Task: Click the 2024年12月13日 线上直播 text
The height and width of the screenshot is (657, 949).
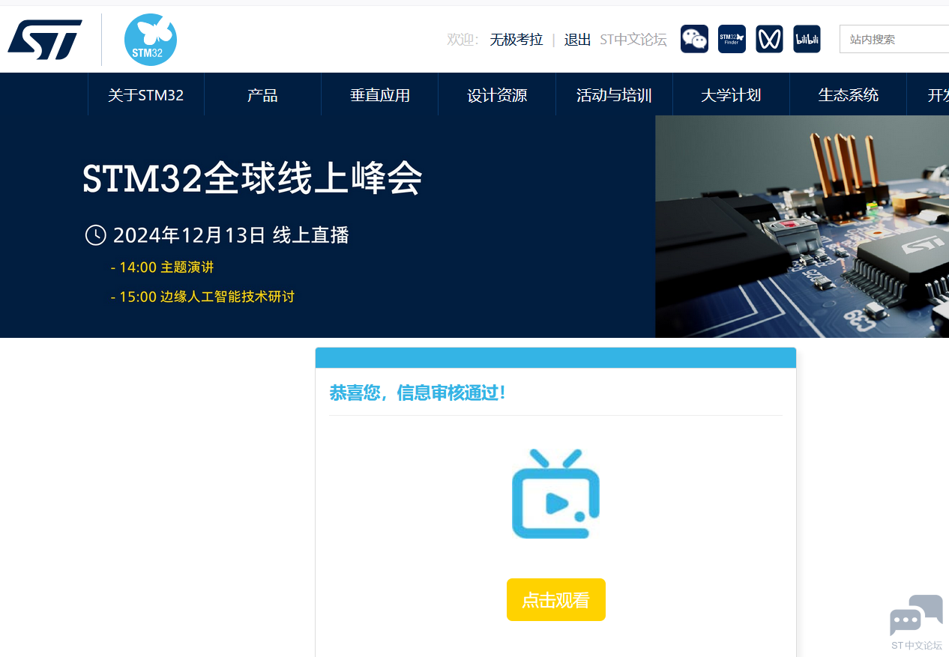Action: pos(231,235)
